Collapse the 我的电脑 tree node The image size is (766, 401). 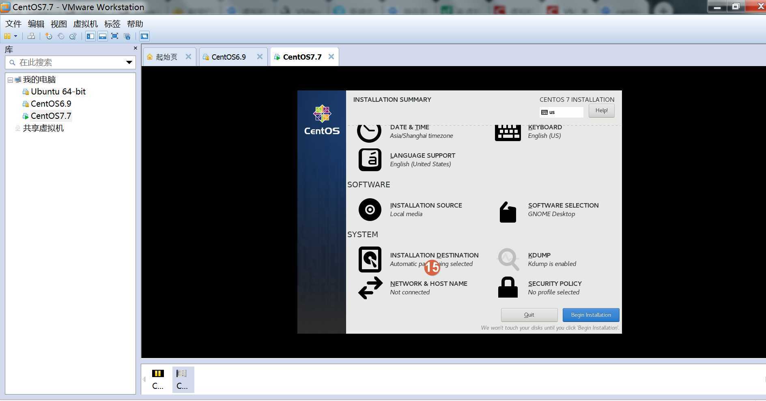[x=10, y=80]
